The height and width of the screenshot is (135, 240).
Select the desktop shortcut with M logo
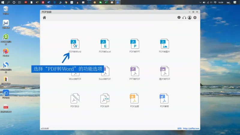[6, 24]
